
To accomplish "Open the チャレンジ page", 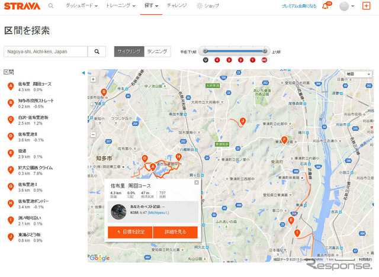I will [x=176, y=5].
